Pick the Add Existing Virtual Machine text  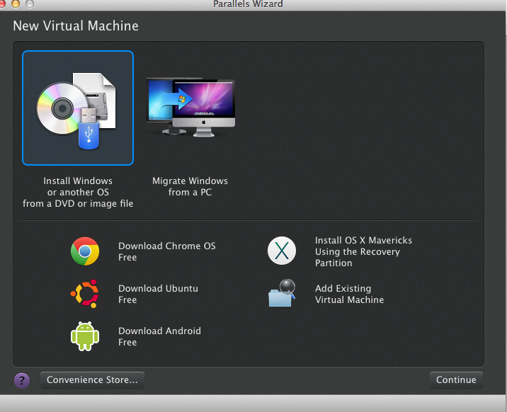tap(349, 294)
